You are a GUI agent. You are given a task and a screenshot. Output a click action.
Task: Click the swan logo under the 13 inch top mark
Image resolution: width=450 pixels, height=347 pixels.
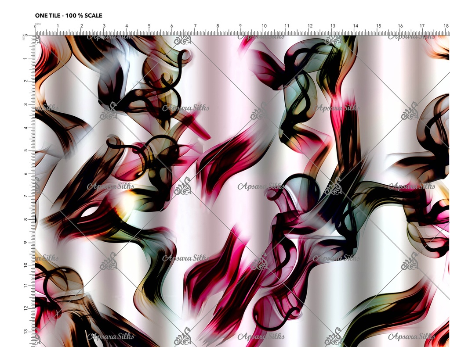point(333,40)
